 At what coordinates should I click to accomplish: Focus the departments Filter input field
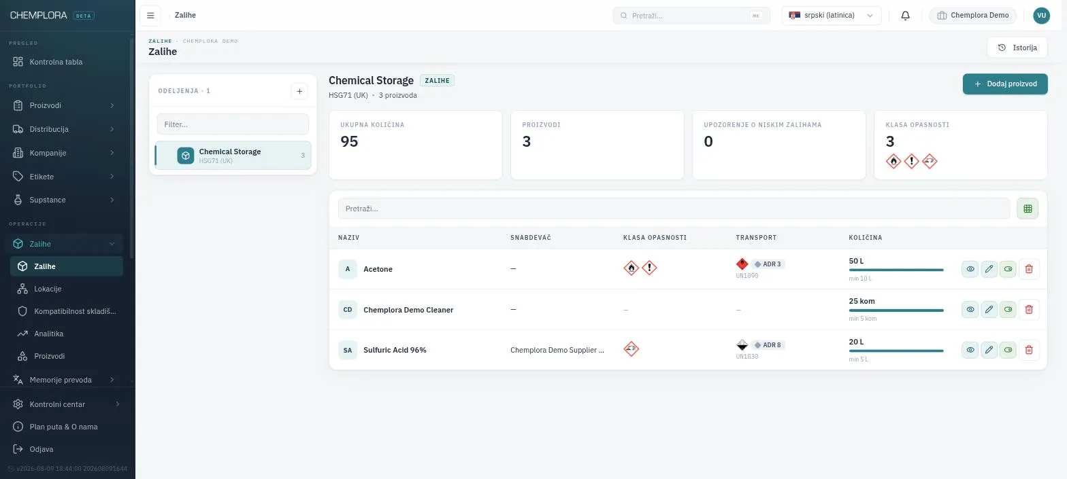point(233,124)
